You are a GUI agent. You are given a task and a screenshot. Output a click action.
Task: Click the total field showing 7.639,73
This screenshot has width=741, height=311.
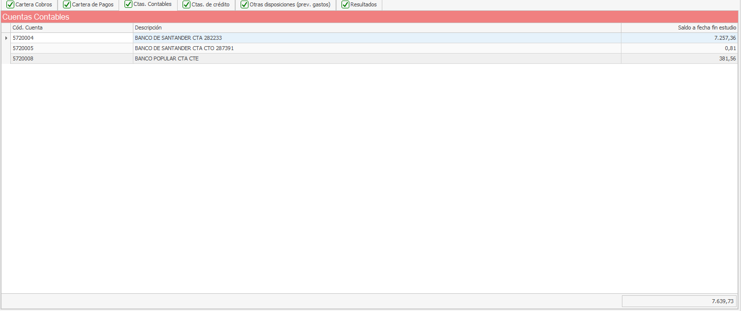click(x=679, y=301)
